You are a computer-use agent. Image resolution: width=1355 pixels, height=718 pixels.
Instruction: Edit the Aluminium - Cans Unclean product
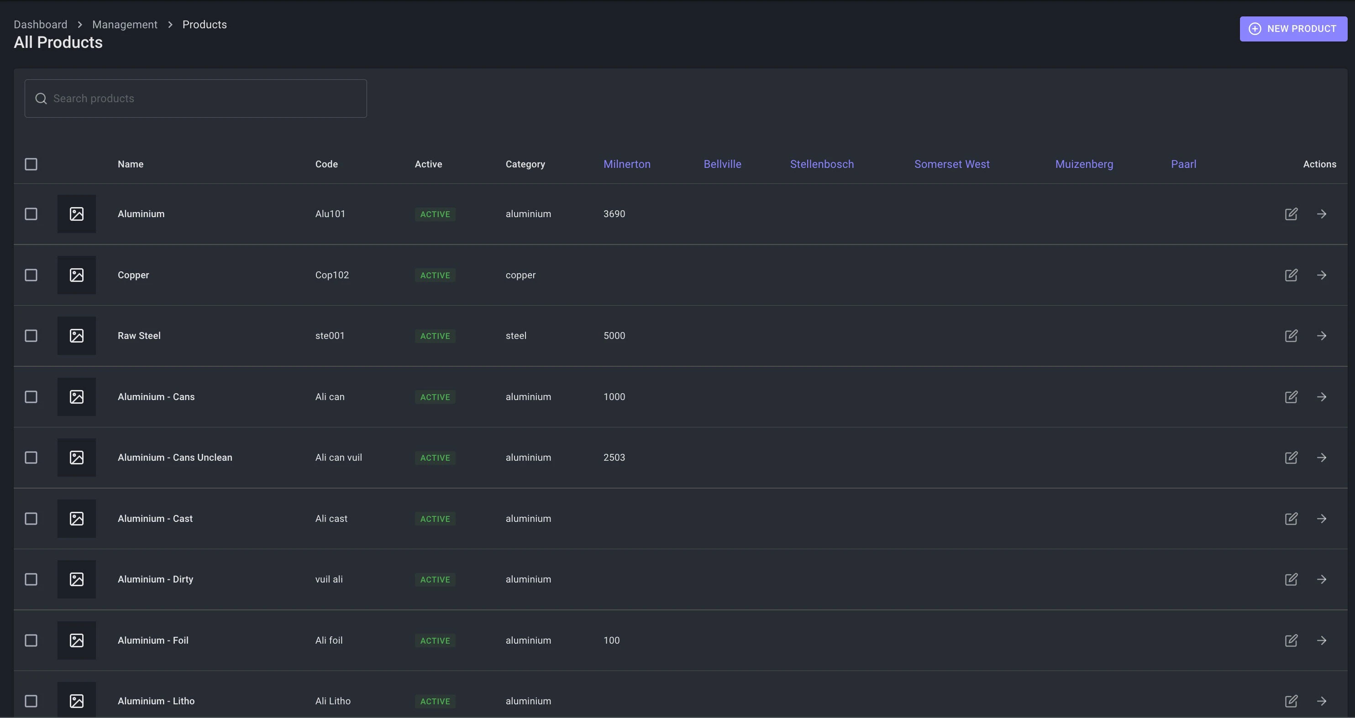pos(1291,458)
